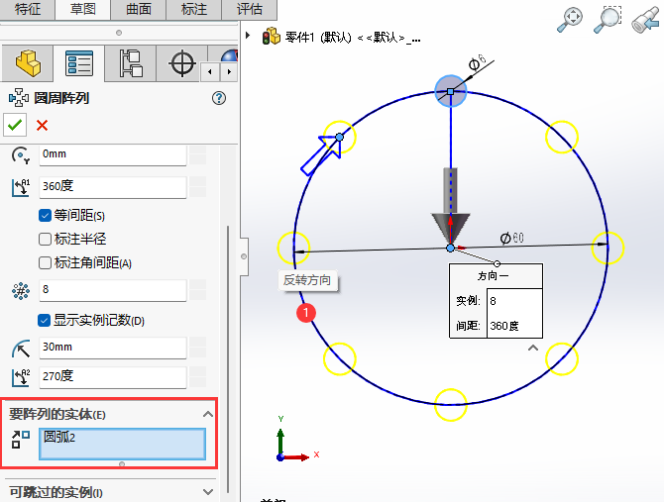This screenshot has width=664, height=502.
Task: Switch to the 草图 tab
Action: 83,9
